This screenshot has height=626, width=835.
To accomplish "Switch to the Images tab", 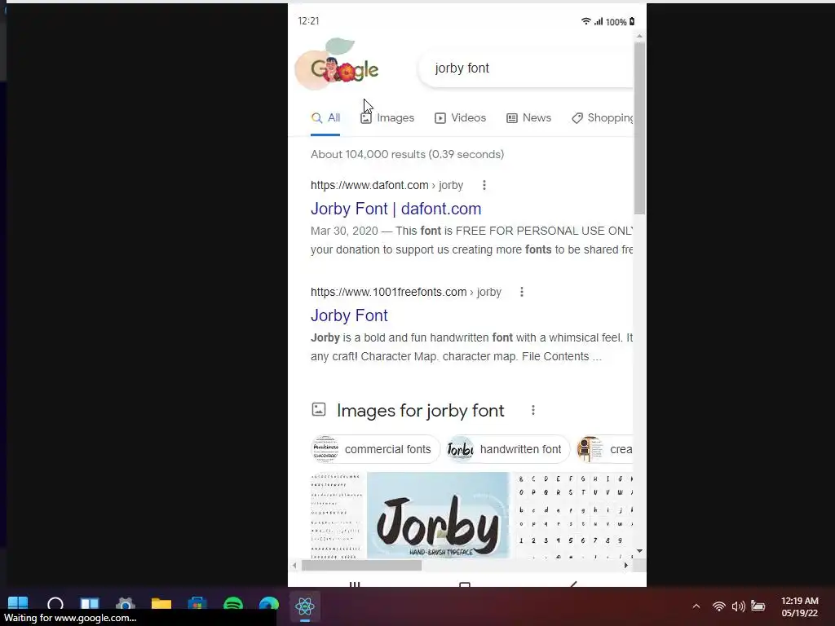I will point(387,117).
